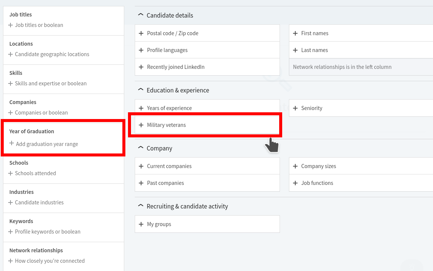This screenshot has height=271, width=433.
Task: Add a graduation year range
Action: tap(47, 144)
